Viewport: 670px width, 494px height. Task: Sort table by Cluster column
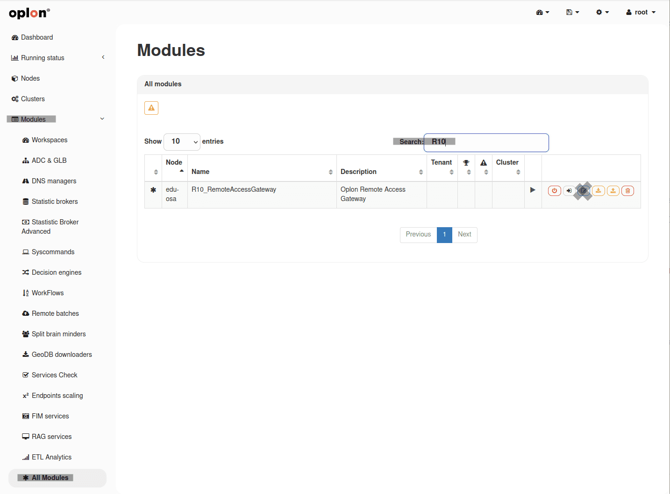tap(508, 168)
